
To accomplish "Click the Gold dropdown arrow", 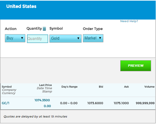I will pos(78,38).
